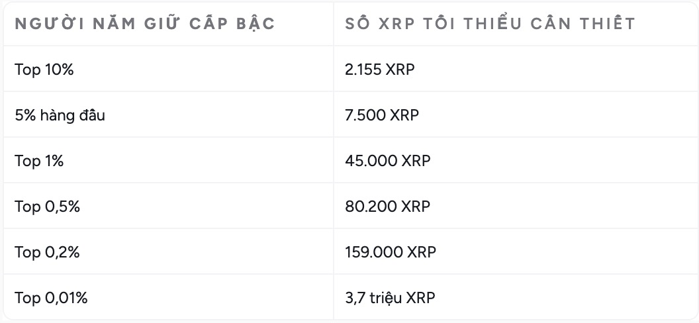Select the 'Top 10%' cell
This screenshot has height=323, width=699.
click(44, 69)
